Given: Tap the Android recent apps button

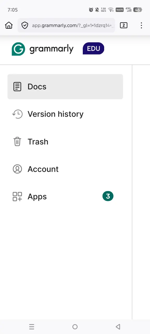Looking at the screenshot, I should click(32, 327).
